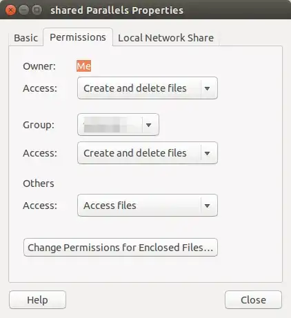Open the Others Access dropdown arrow
Viewport: 291px width, 318px height.
tap(207, 206)
